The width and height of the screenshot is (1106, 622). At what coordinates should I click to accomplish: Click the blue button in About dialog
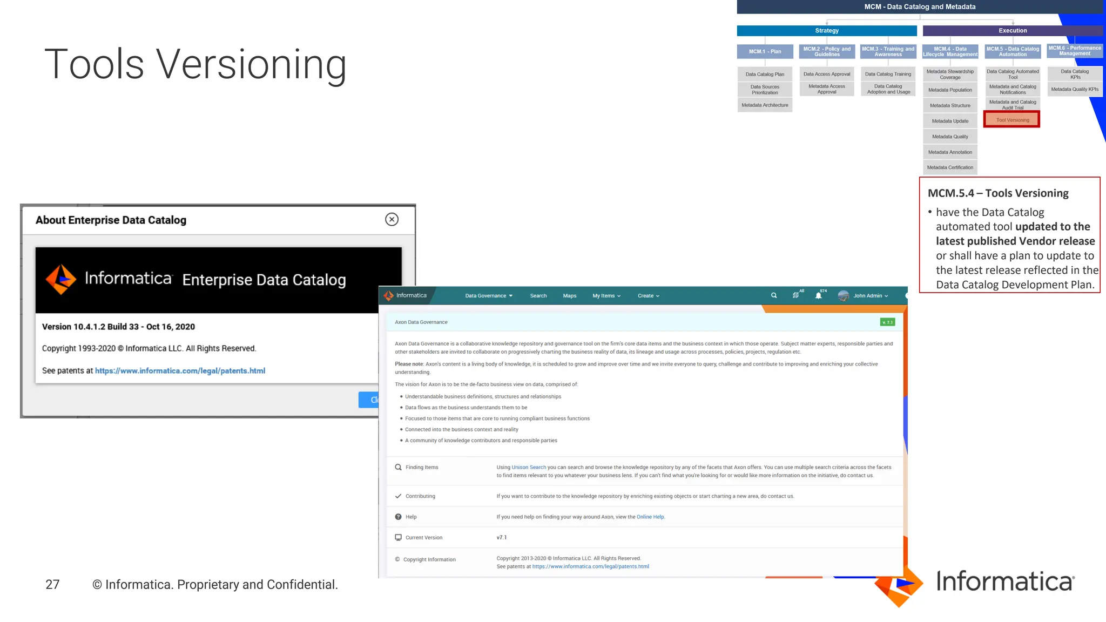pos(369,400)
